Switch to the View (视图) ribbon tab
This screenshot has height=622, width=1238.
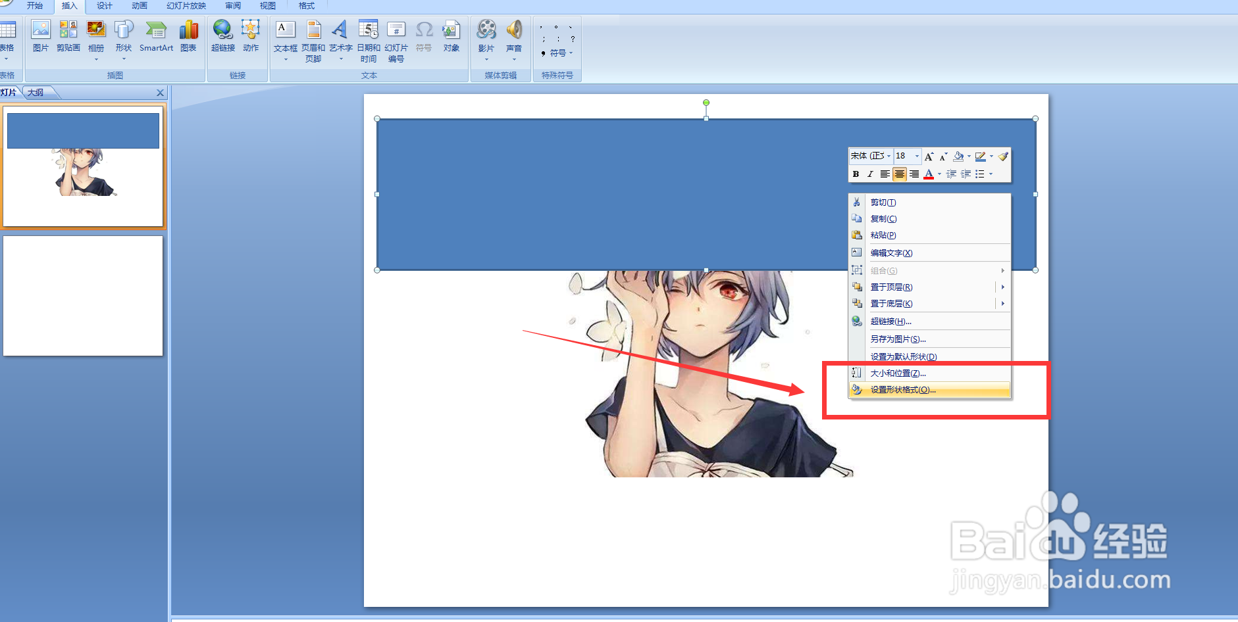[268, 6]
